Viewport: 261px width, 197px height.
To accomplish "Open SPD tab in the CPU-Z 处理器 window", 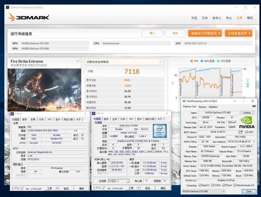I will [x=131, y=119].
